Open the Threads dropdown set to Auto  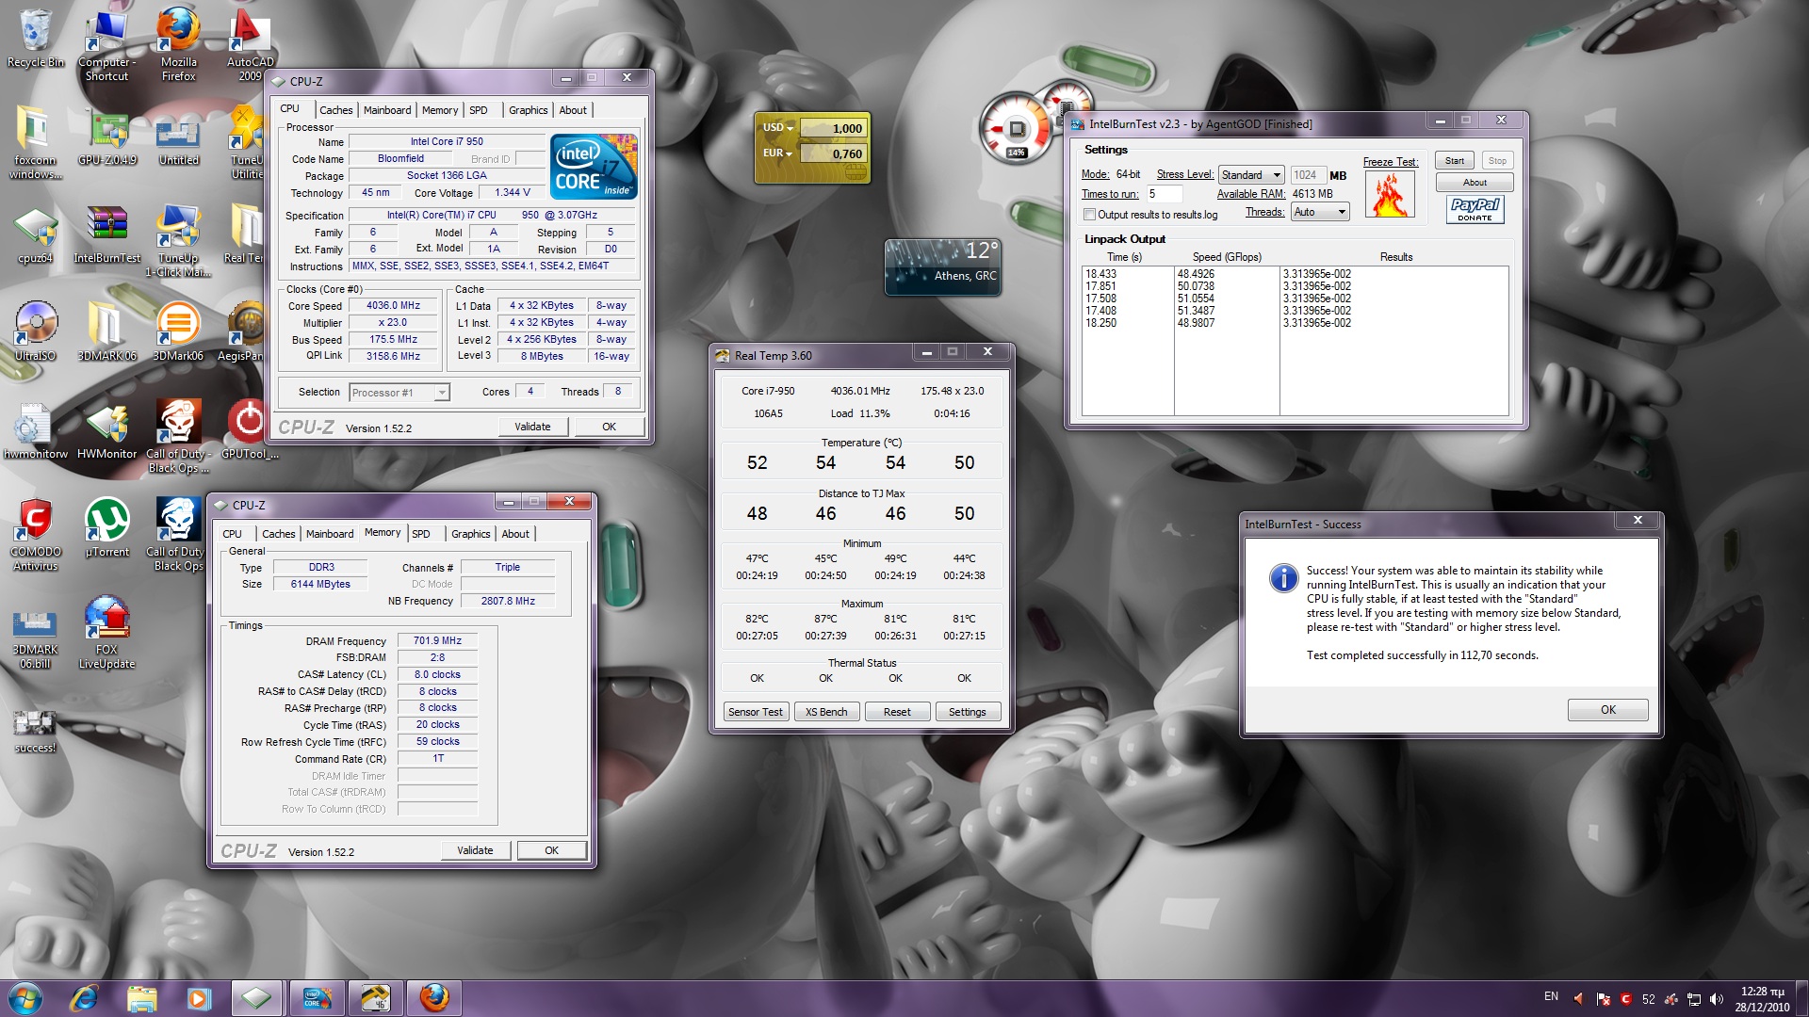point(1320,212)
